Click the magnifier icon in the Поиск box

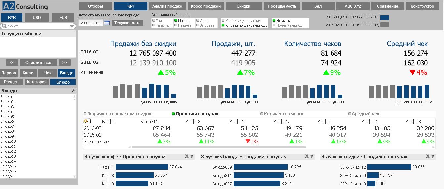pyautogui.click(x=4, y=26)
